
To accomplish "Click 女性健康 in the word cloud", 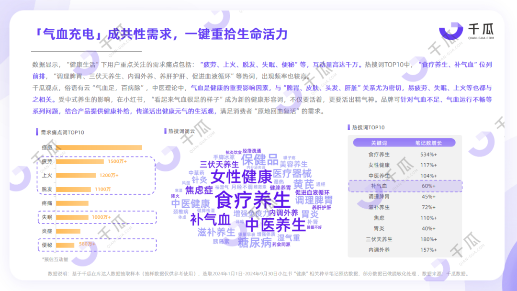I will pyautogui.click(x=241, y=177).
